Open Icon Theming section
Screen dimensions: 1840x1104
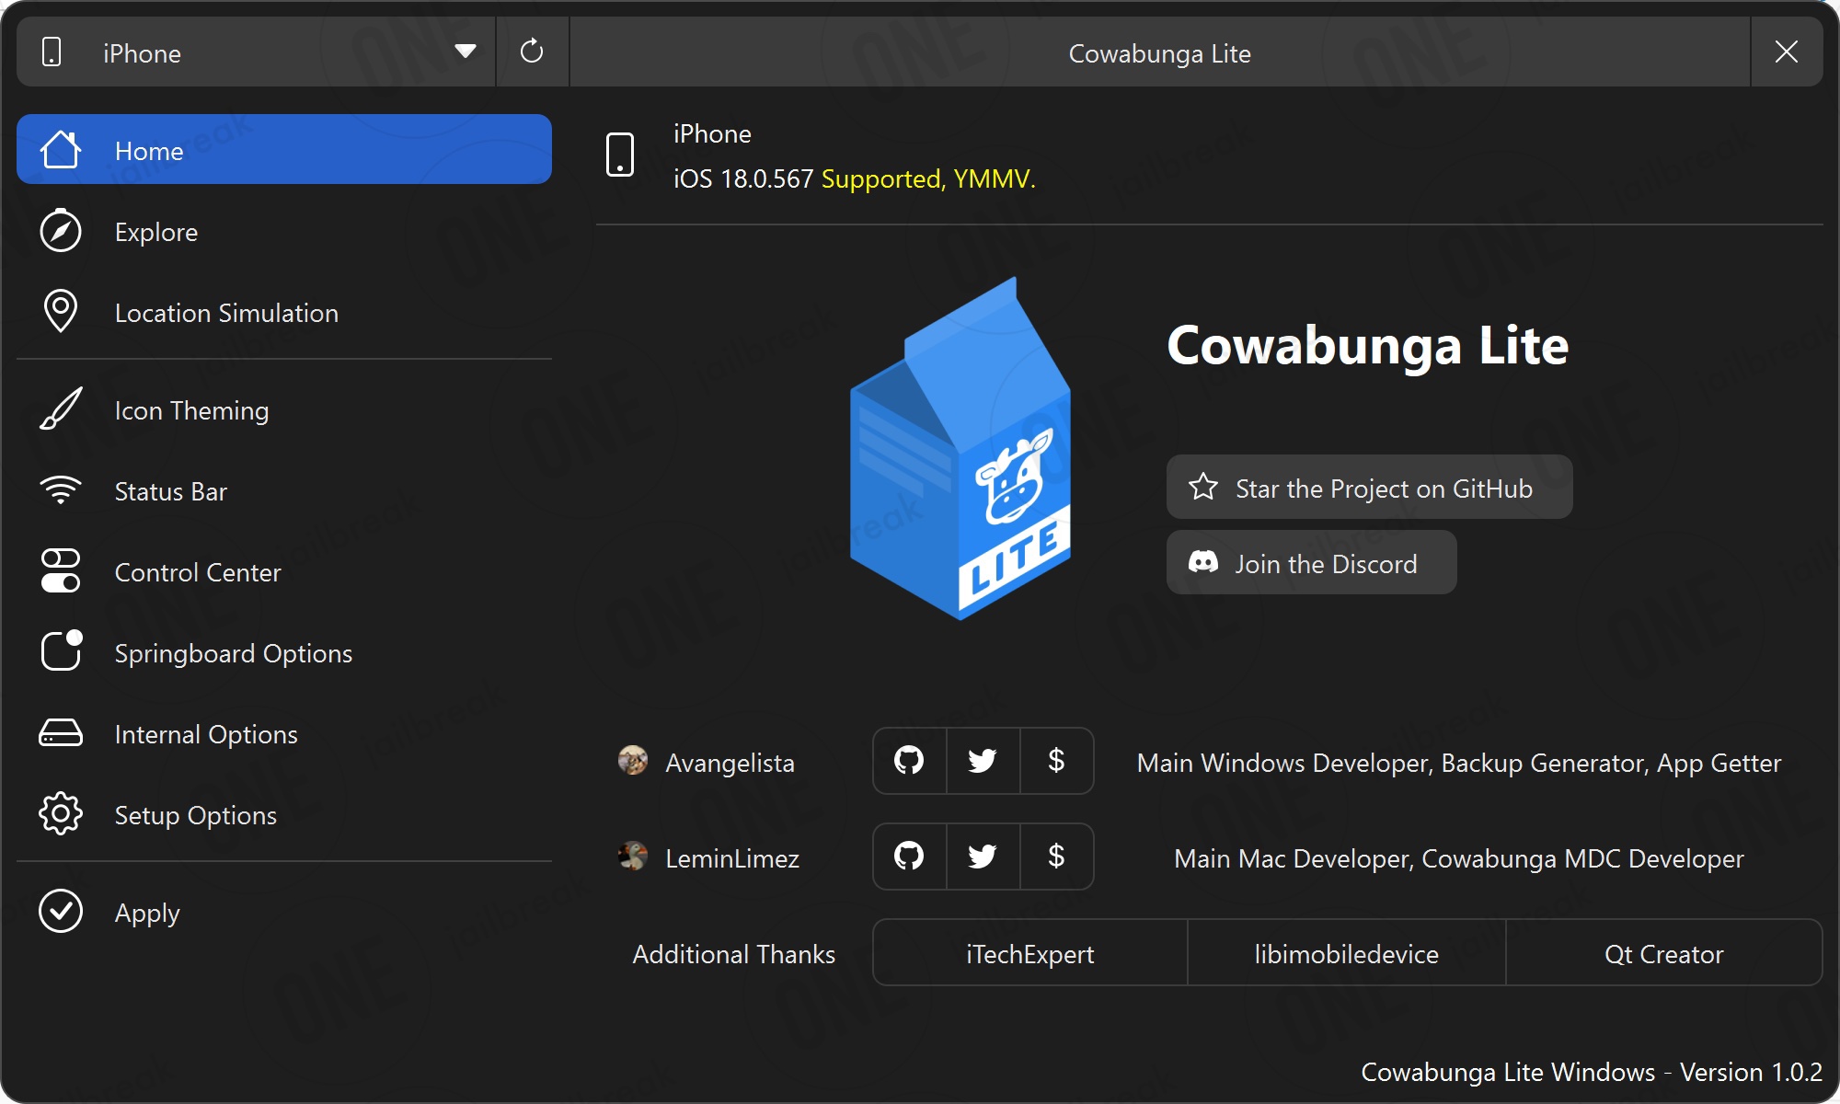coord(284,409)
